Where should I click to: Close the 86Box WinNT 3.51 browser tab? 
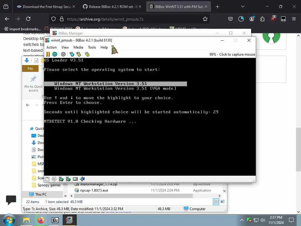pos(206,6)
